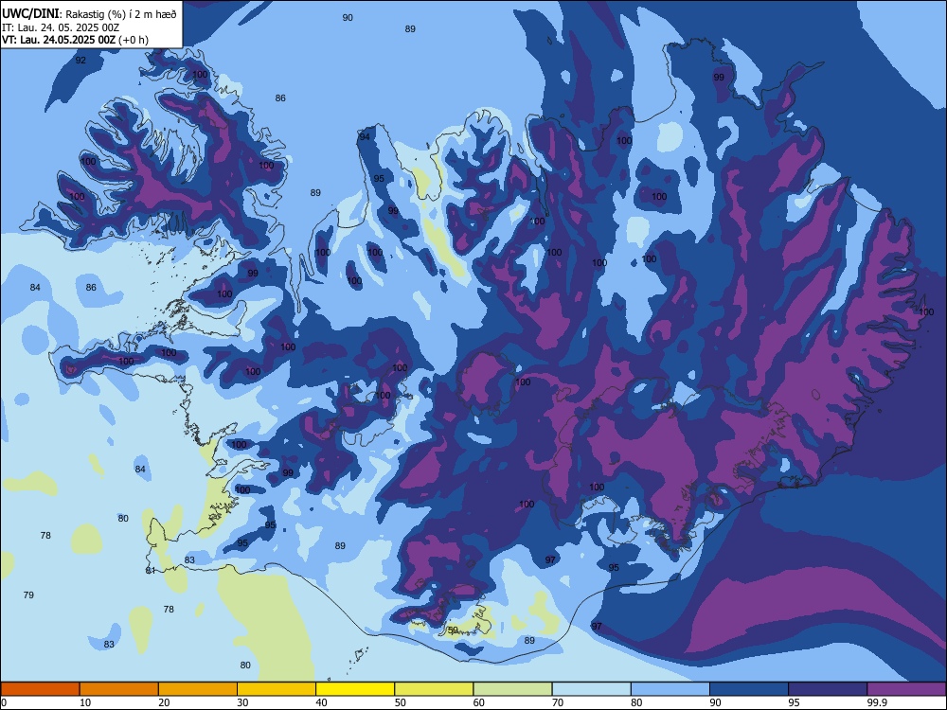Click the '81' humidity value on the coastline
947x710 pixels.
pos(151,571)
